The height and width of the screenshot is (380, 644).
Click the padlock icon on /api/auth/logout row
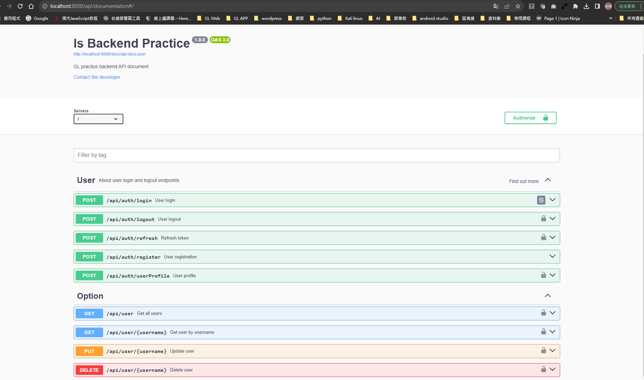click(543, 218)
